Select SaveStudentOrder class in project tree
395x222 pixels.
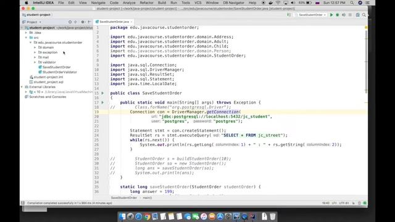56,67
